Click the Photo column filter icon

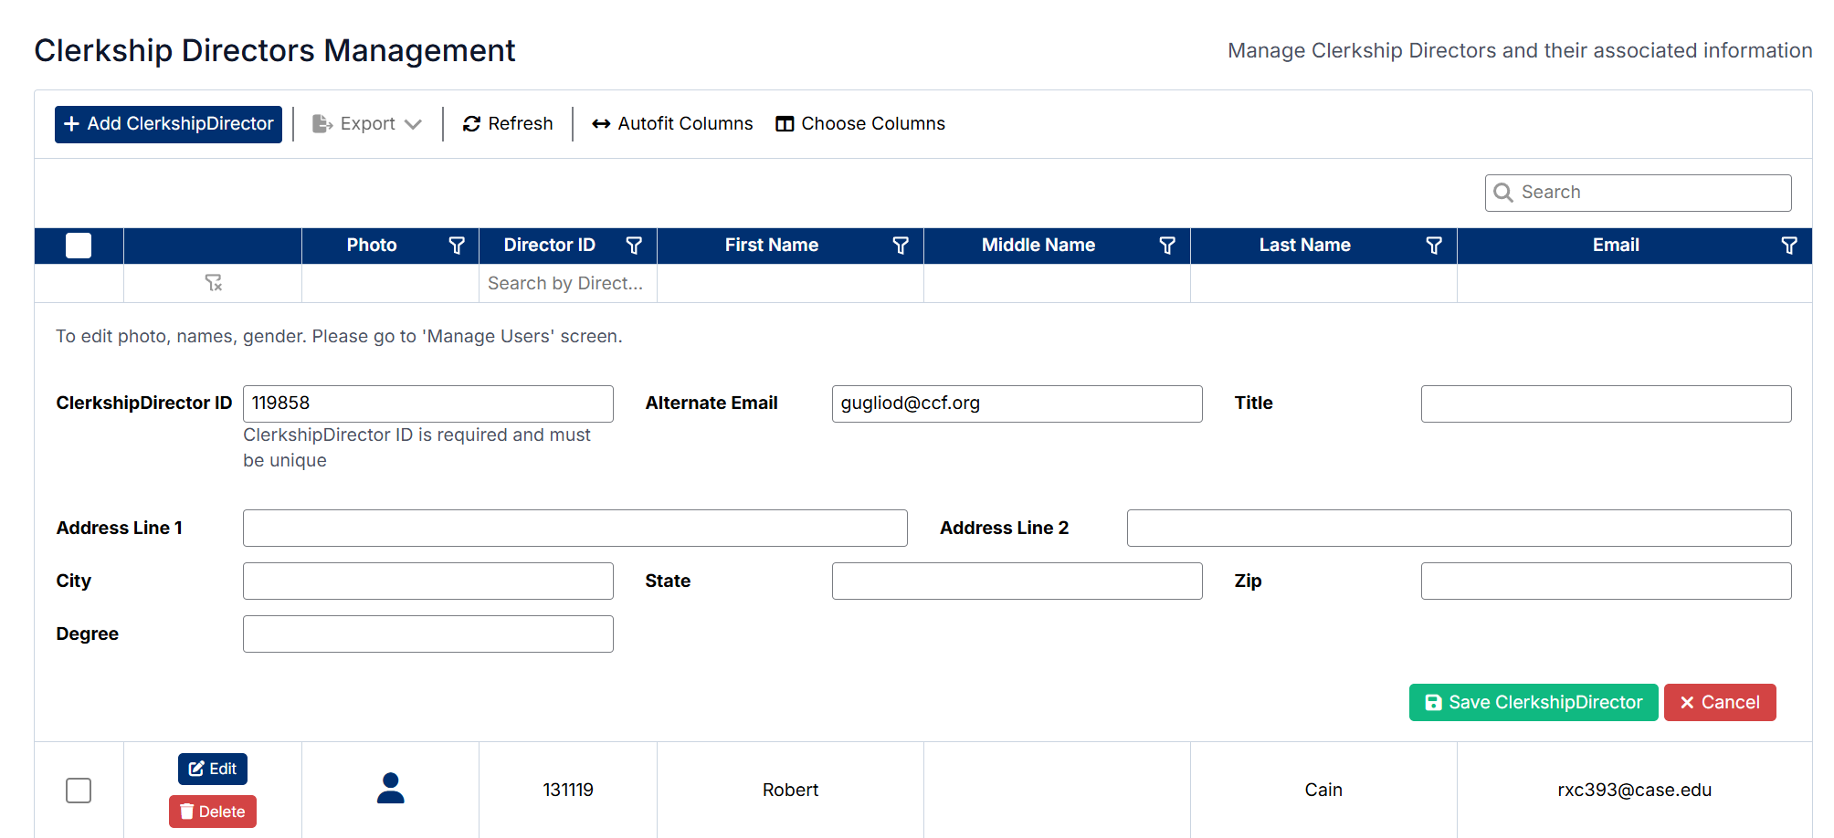click(x=457, y=246)
